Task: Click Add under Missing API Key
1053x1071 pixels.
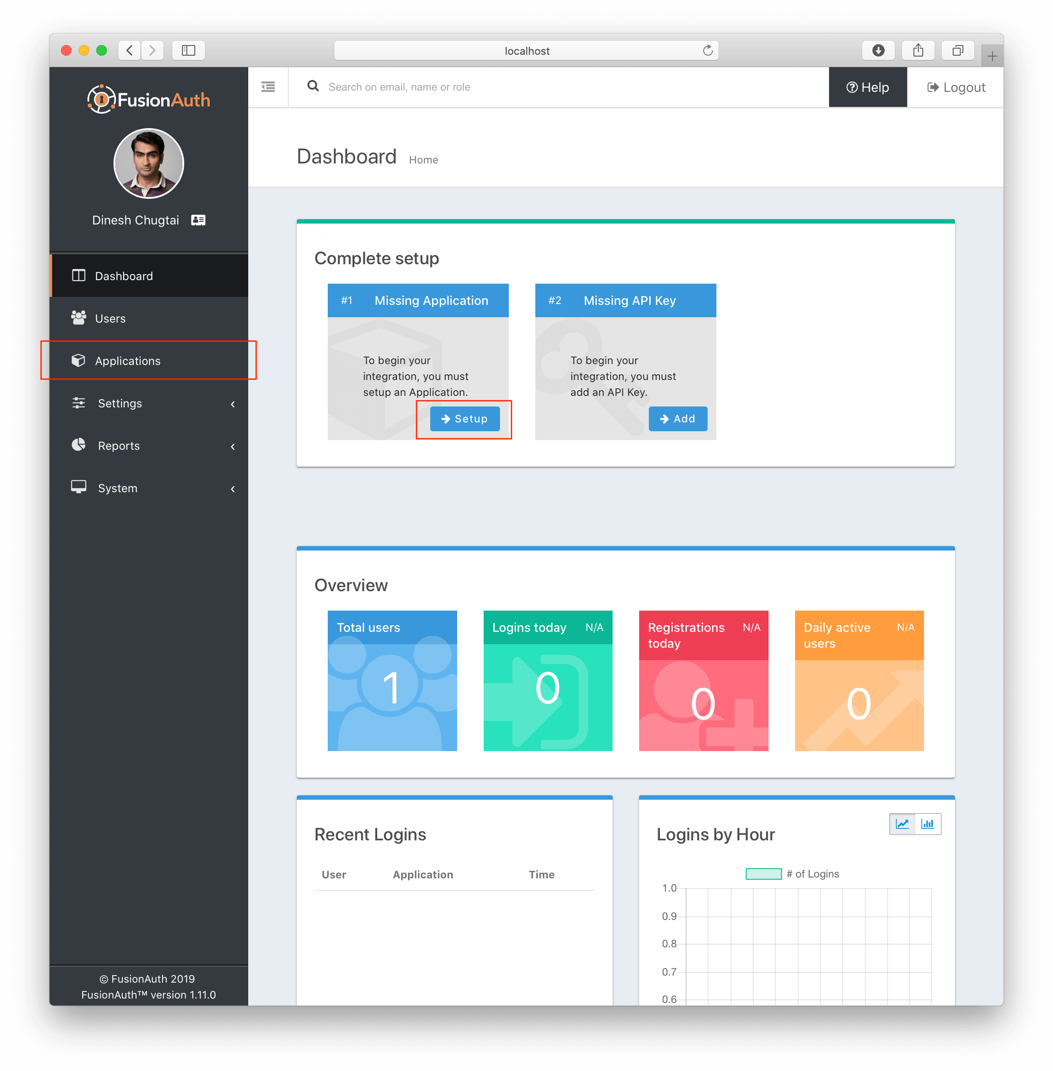Action: pyautogui.click(x=678, y=419)
